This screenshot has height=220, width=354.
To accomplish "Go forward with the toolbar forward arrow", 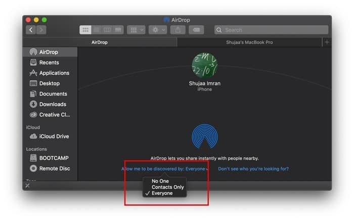I will point(41,30).
